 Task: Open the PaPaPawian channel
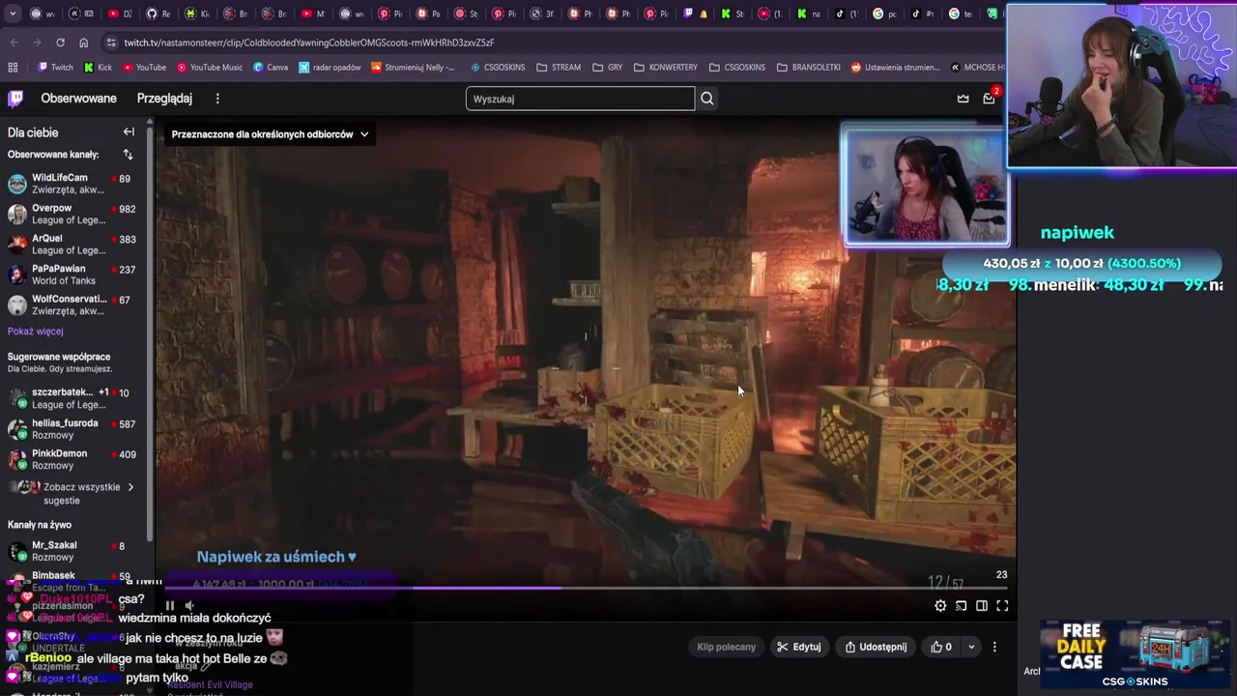click(x=75, y=275)
